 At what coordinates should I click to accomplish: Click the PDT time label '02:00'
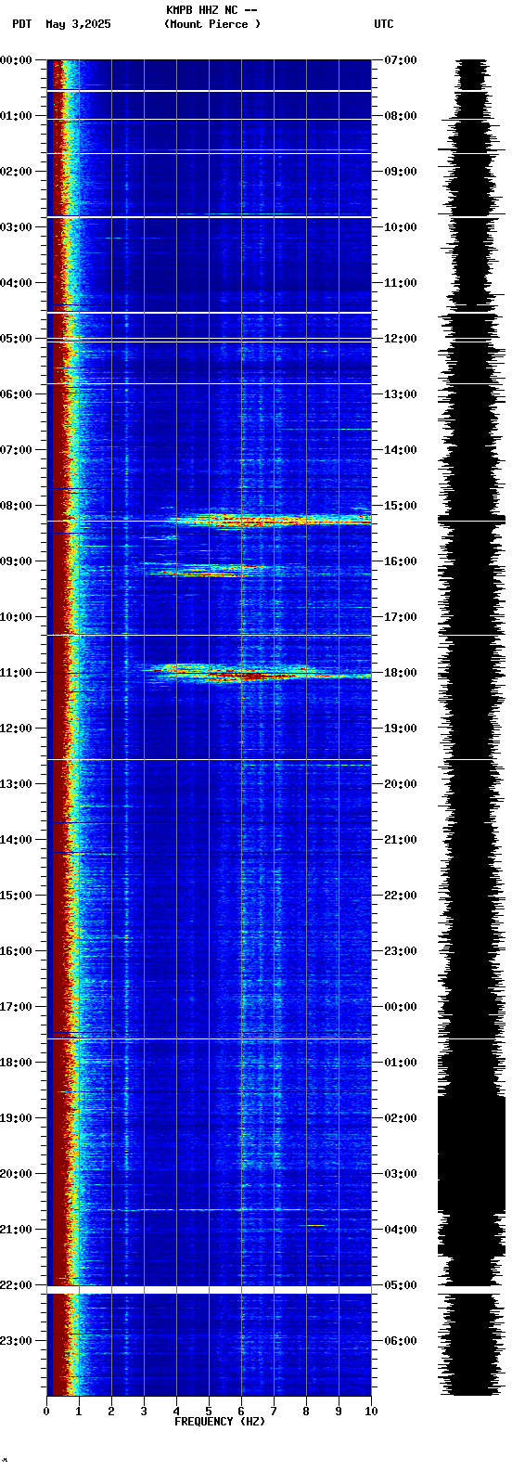pyautogui.click(x=16, y=172)
